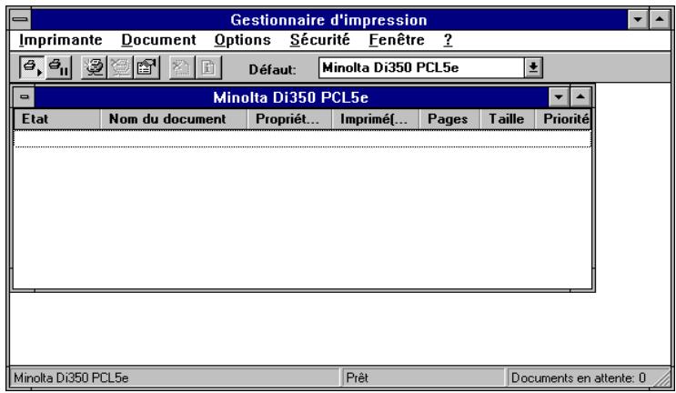Click status bar text 'Minolta Di350 PCL5e'

click(71, 378)
